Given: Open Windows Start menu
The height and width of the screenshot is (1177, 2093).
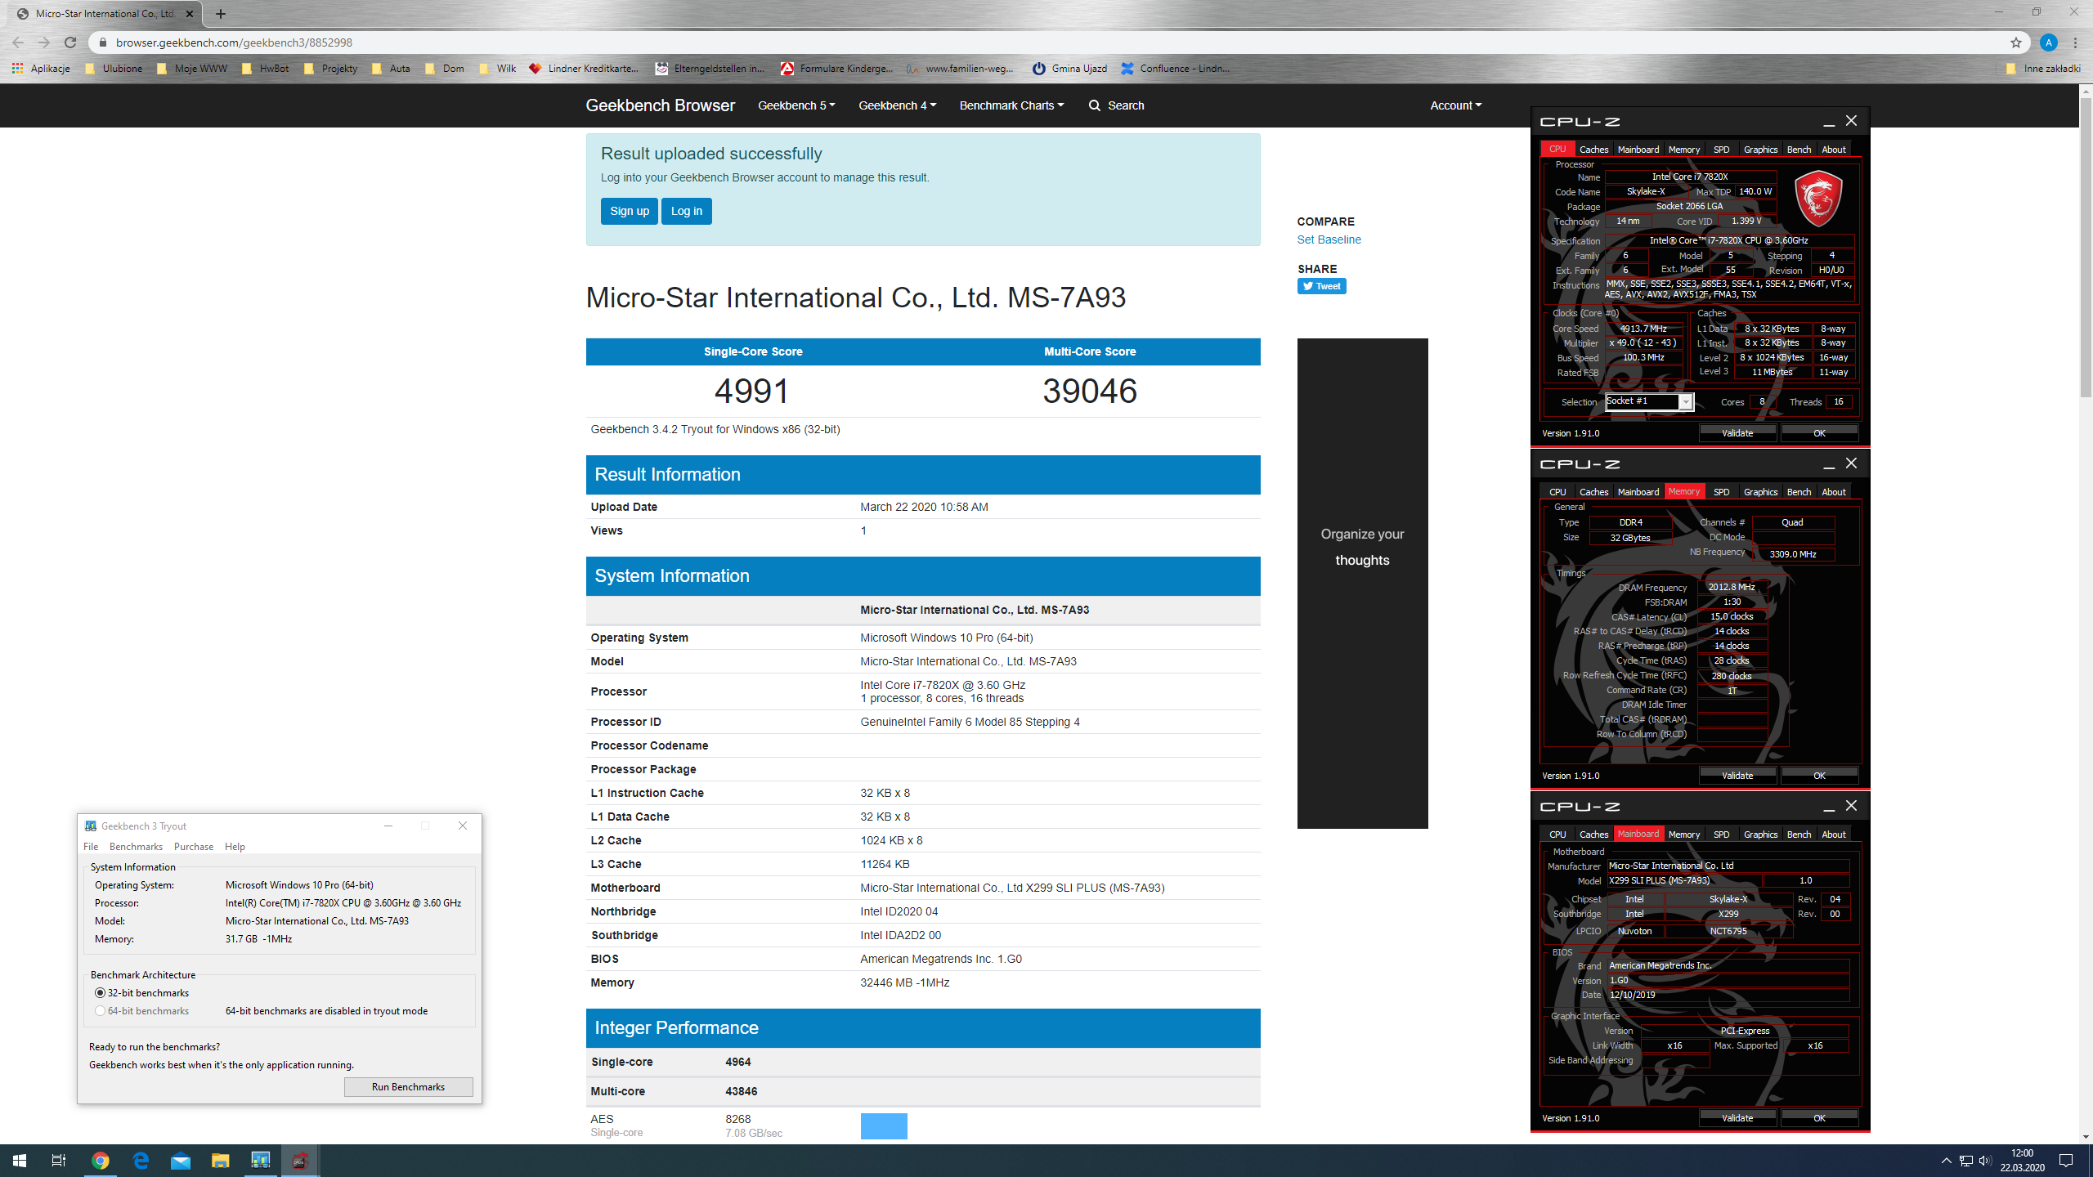Looking at the screenshot, I should 20,1161.
